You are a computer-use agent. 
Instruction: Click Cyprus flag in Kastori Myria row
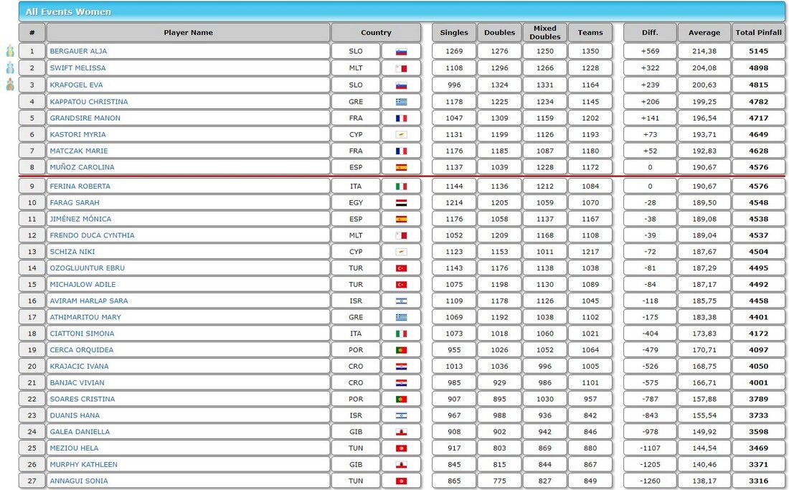click(401, 134)
